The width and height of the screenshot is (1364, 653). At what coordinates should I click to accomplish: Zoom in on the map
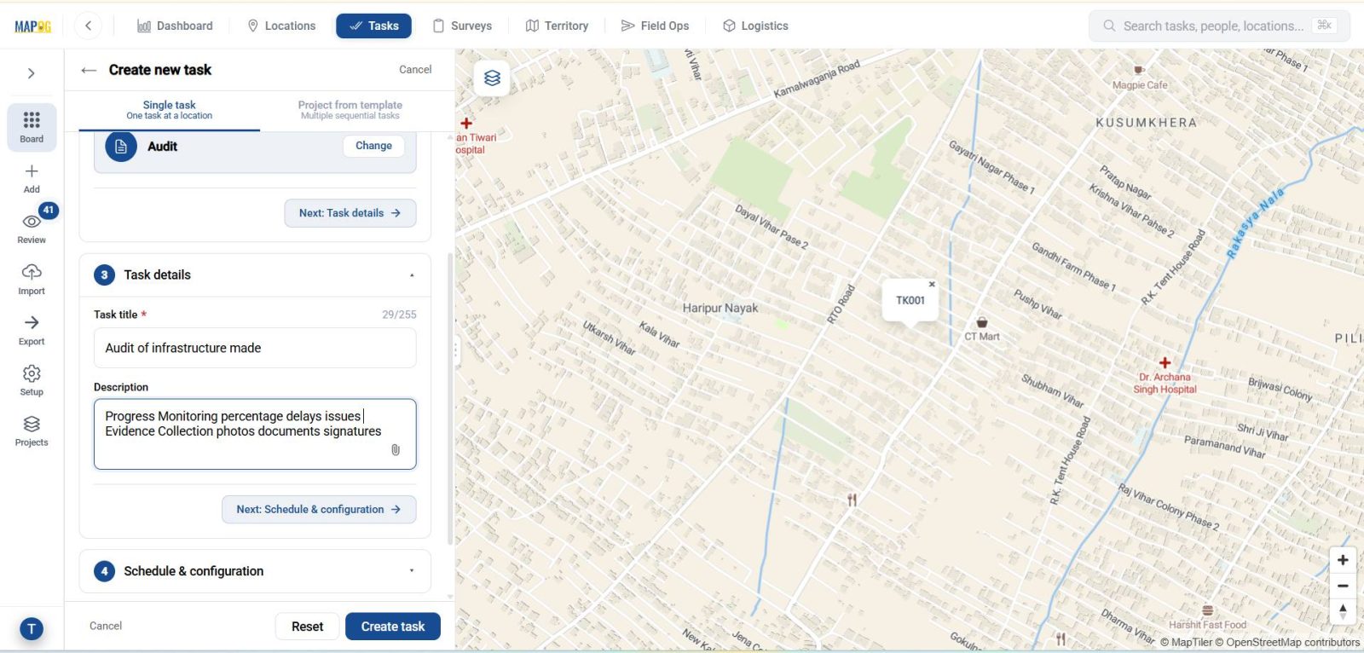click(x=1343, y=560)
